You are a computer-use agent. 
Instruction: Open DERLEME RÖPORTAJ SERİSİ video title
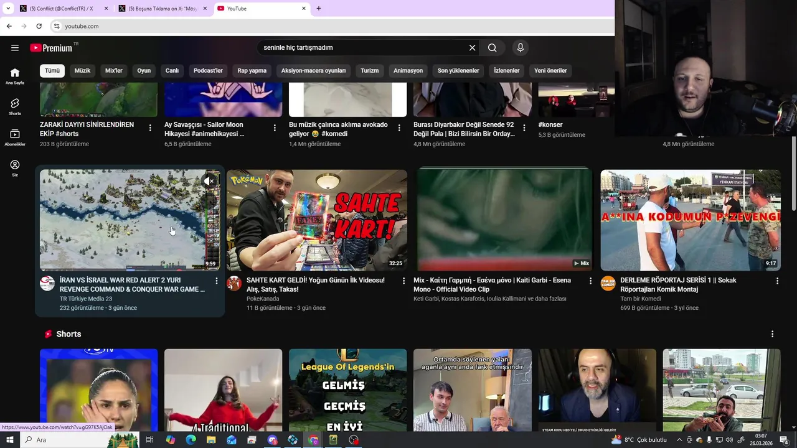[x=678, y=285]
